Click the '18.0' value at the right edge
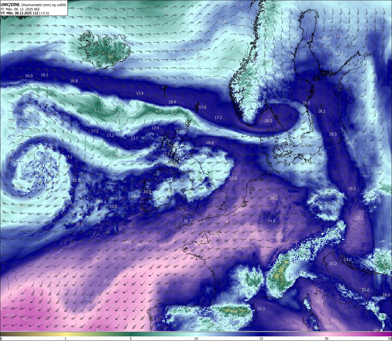The height and width of the screenshot is (341, 392). (x=386, y=295)
